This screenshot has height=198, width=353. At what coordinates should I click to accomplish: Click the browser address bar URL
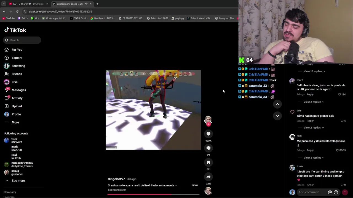point(60,12)
